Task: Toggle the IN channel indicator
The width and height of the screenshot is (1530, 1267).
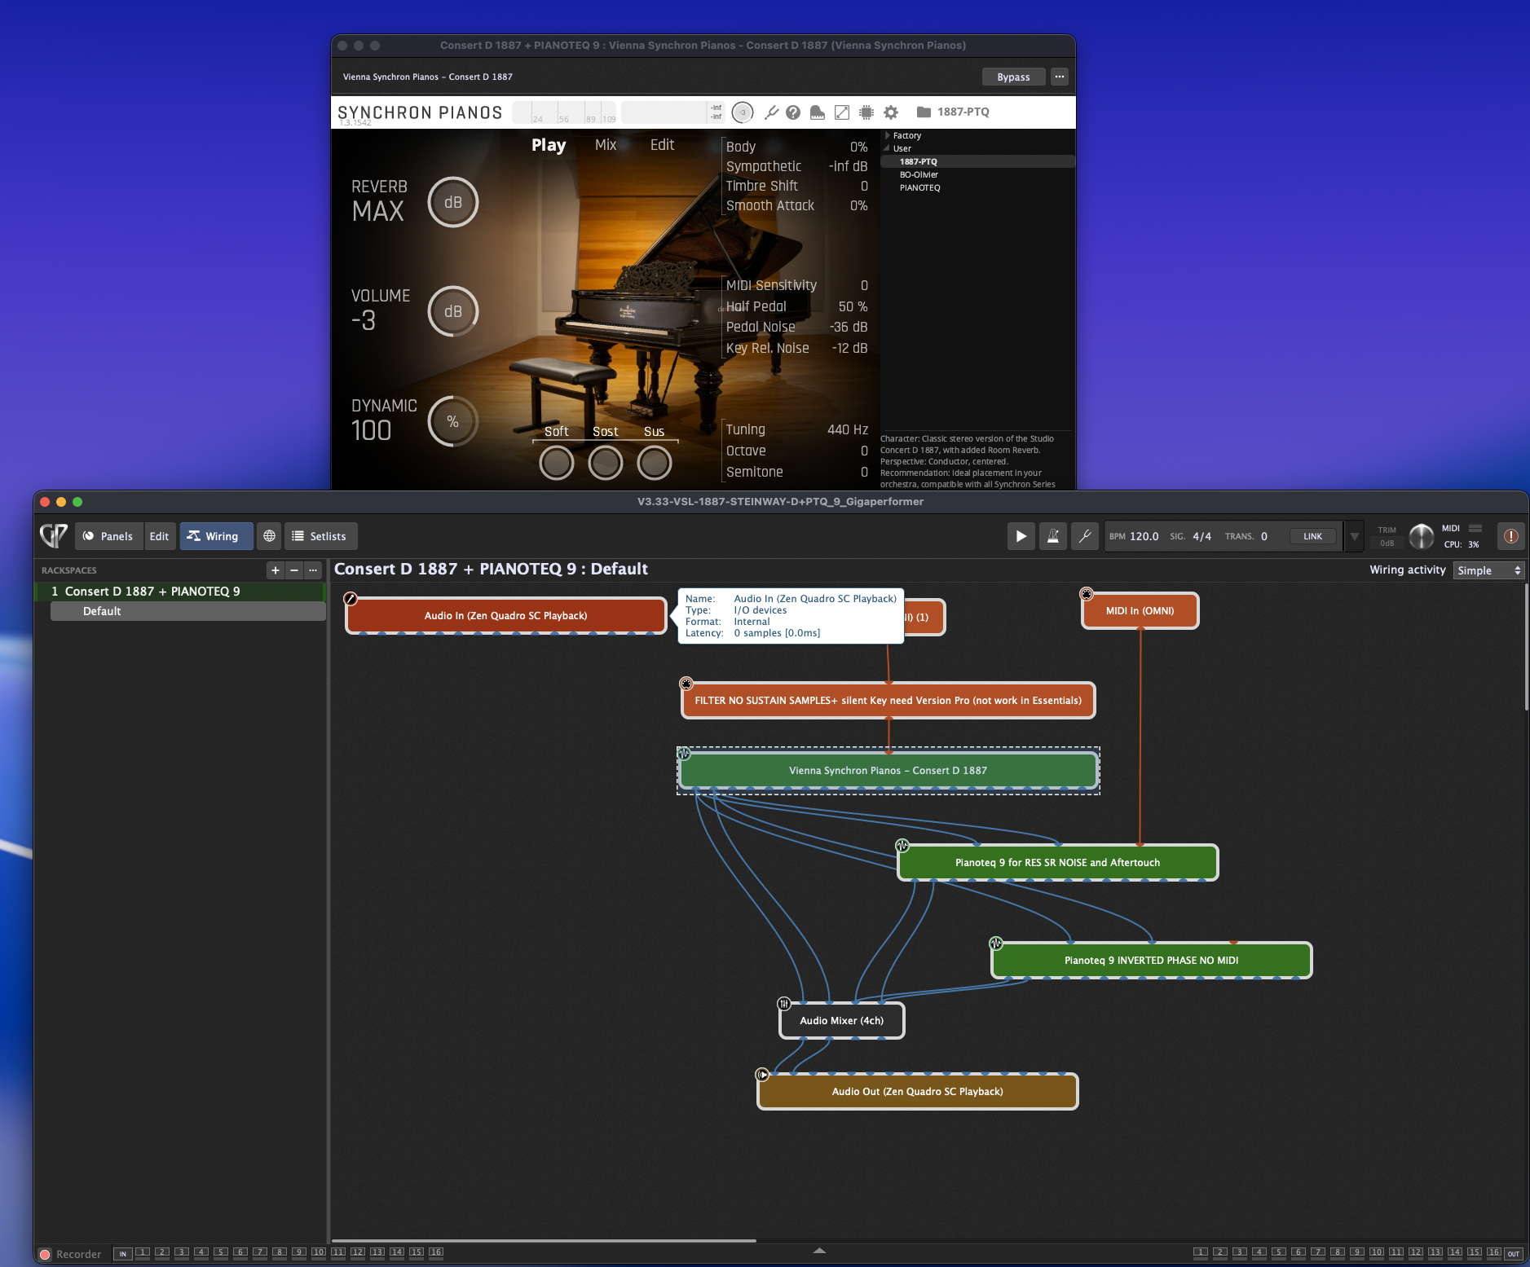Action: (122, 1253)
